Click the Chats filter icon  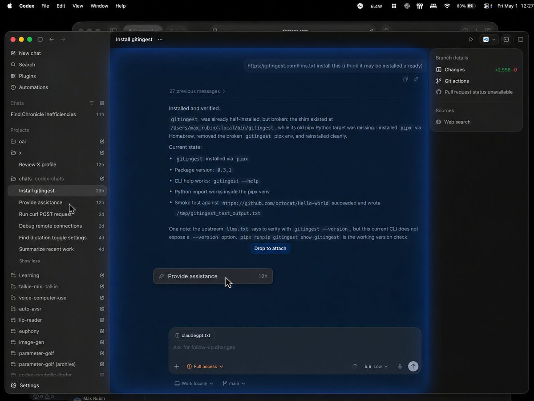tap(92, 103)
